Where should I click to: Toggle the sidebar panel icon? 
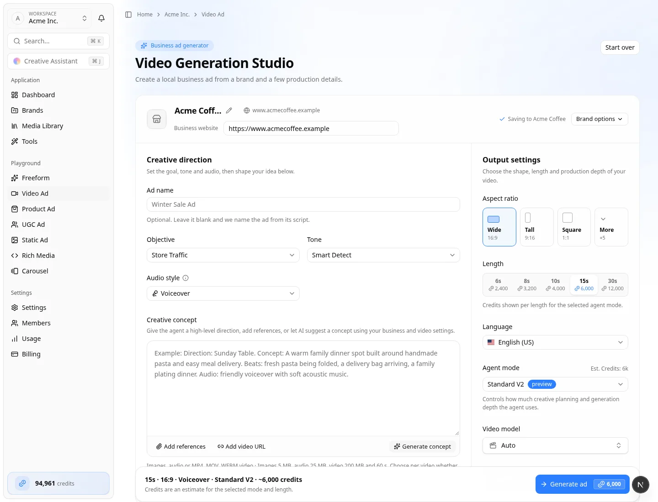point(128,15)
